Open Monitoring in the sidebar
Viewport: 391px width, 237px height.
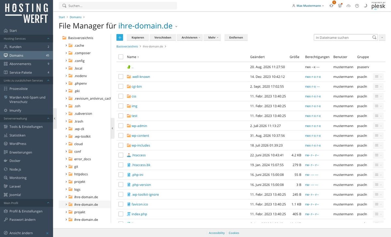click(x=26, y=178)
